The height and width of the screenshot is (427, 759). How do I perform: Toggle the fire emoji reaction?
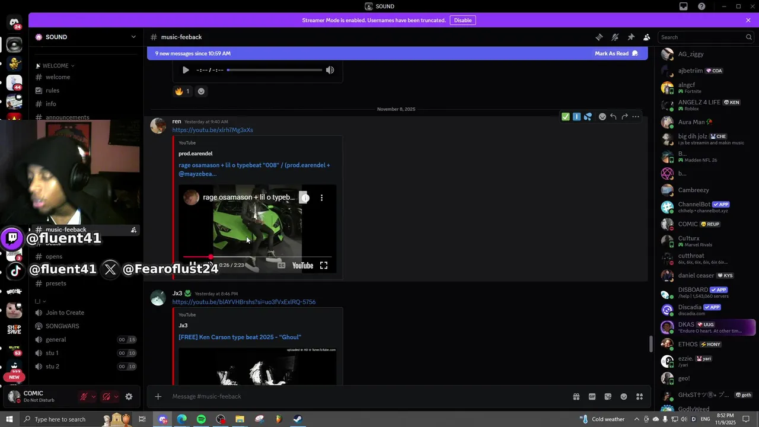tap(182, 91)
